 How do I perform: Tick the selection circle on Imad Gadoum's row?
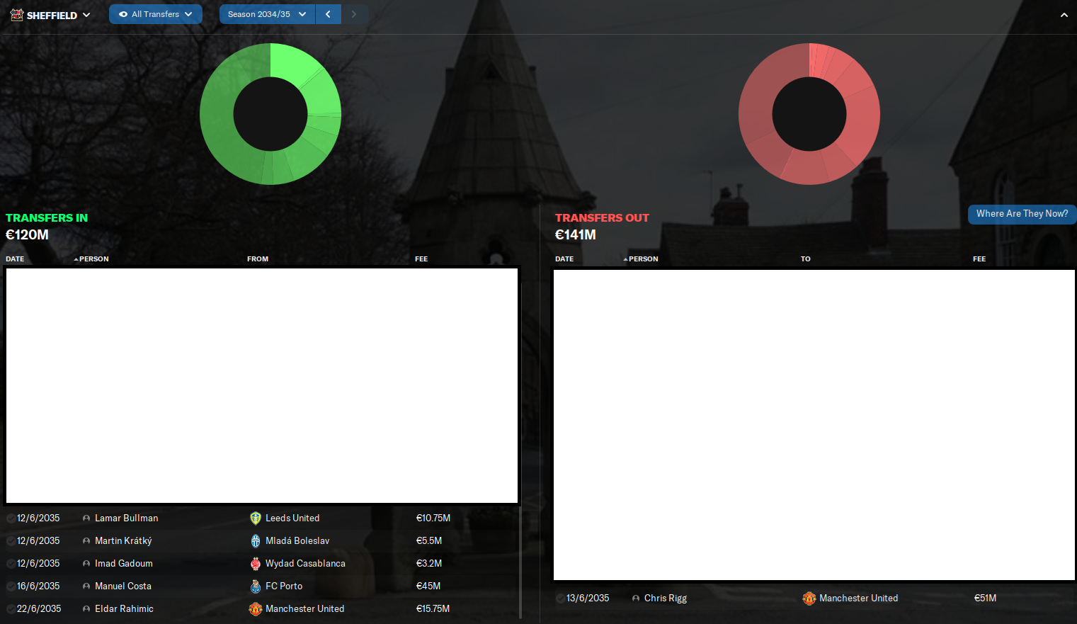(11, 564)
